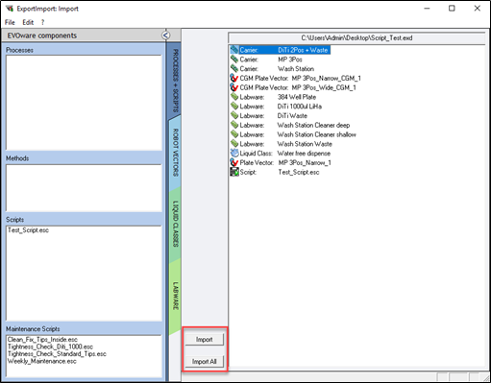The height and width of the screenshot is (383, 491).
Task: Click the ExportImport application icon in title bar
Action: [10, 9]
